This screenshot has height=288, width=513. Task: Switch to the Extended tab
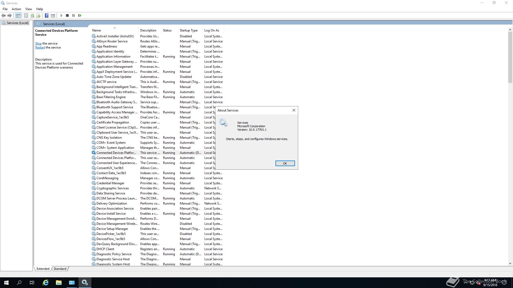43,269
